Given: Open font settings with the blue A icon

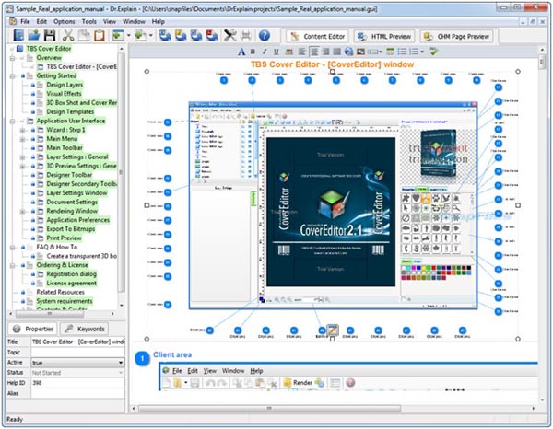Looking at the screenshot, I should 241,52.
